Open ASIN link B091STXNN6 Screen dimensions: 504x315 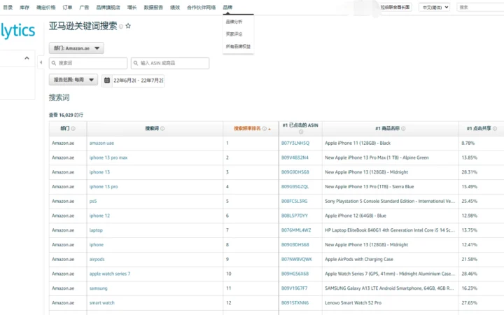(x=295, y=303)
